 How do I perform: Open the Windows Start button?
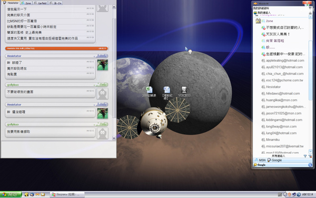click(11, 194)
